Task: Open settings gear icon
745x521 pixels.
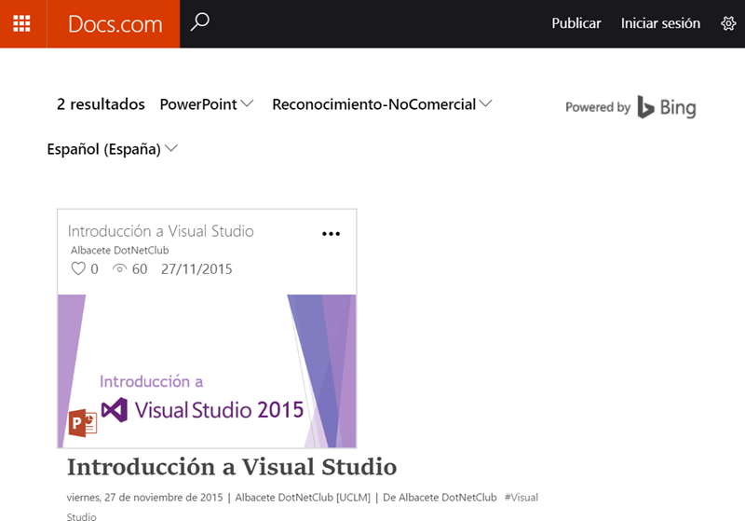Action: click(x=728, y=23)
